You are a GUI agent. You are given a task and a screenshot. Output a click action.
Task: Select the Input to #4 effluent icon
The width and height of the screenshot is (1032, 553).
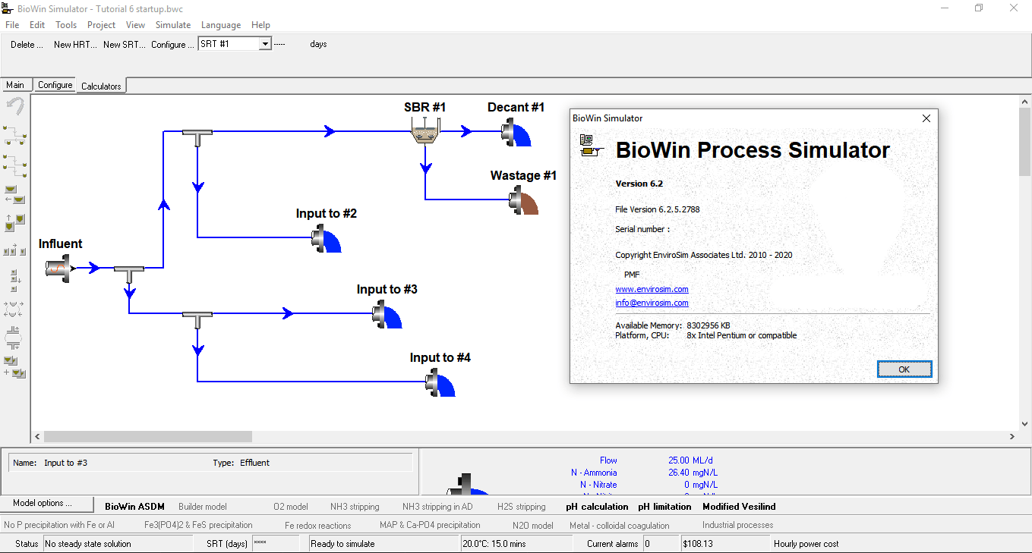[x=440, y=383]
